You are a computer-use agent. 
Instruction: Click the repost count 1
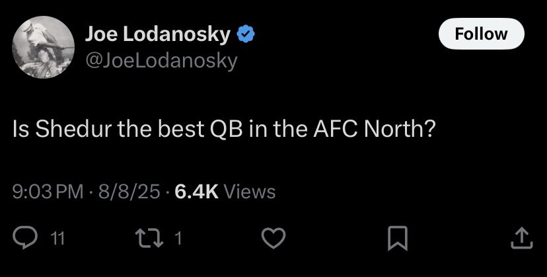tap(178, 239)
